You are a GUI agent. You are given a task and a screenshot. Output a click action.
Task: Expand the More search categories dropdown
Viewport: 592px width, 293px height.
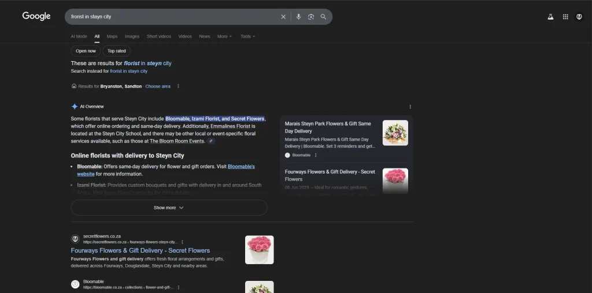[224, 36]
